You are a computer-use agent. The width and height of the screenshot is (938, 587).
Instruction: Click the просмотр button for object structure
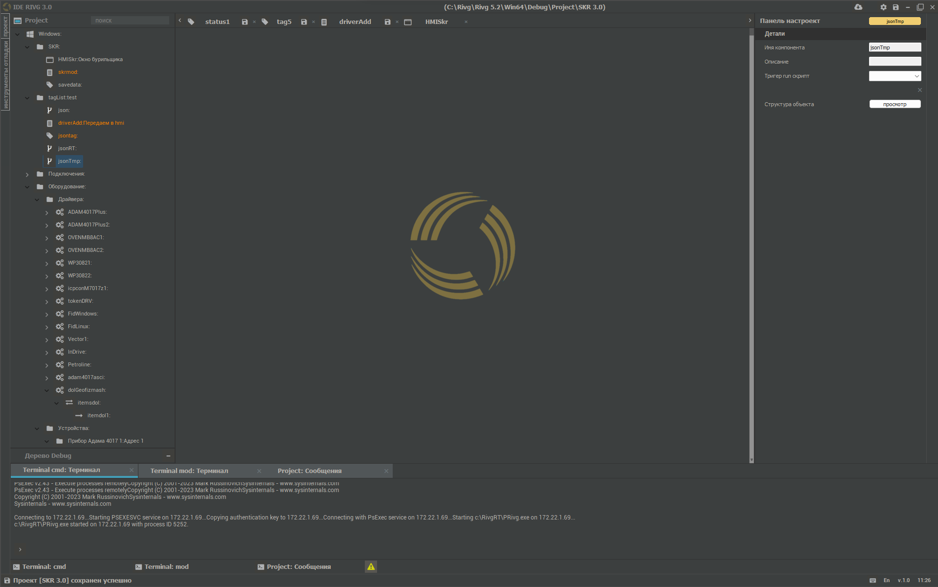coord(895,104)
